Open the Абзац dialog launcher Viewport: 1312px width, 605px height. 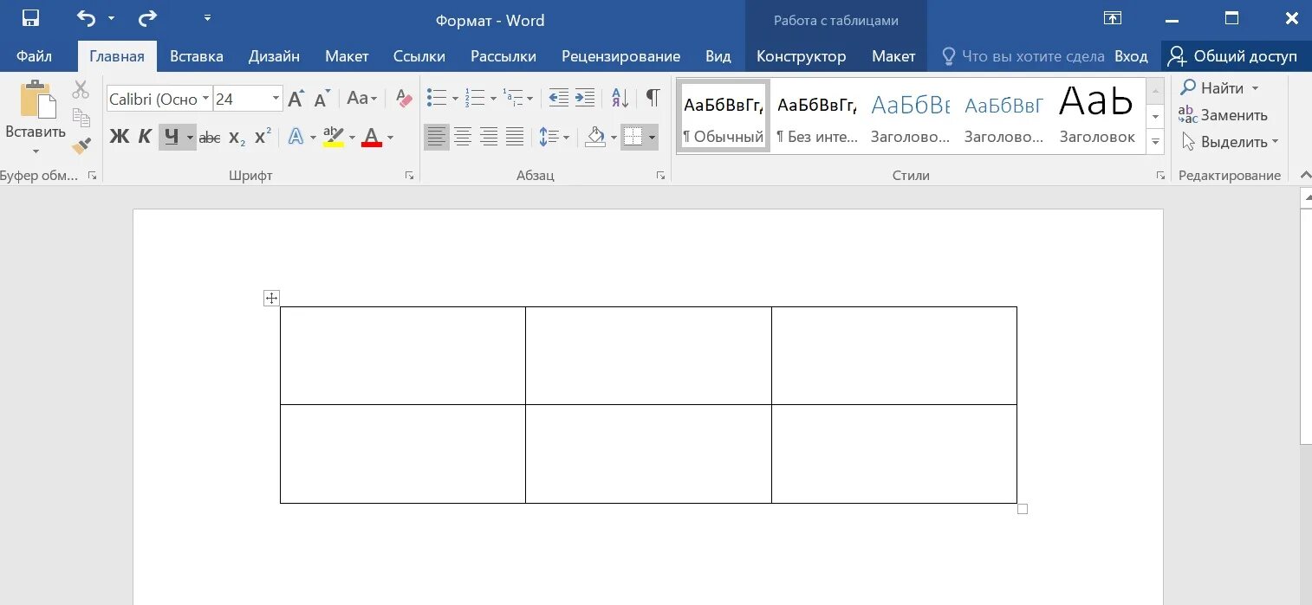(660, 176)
